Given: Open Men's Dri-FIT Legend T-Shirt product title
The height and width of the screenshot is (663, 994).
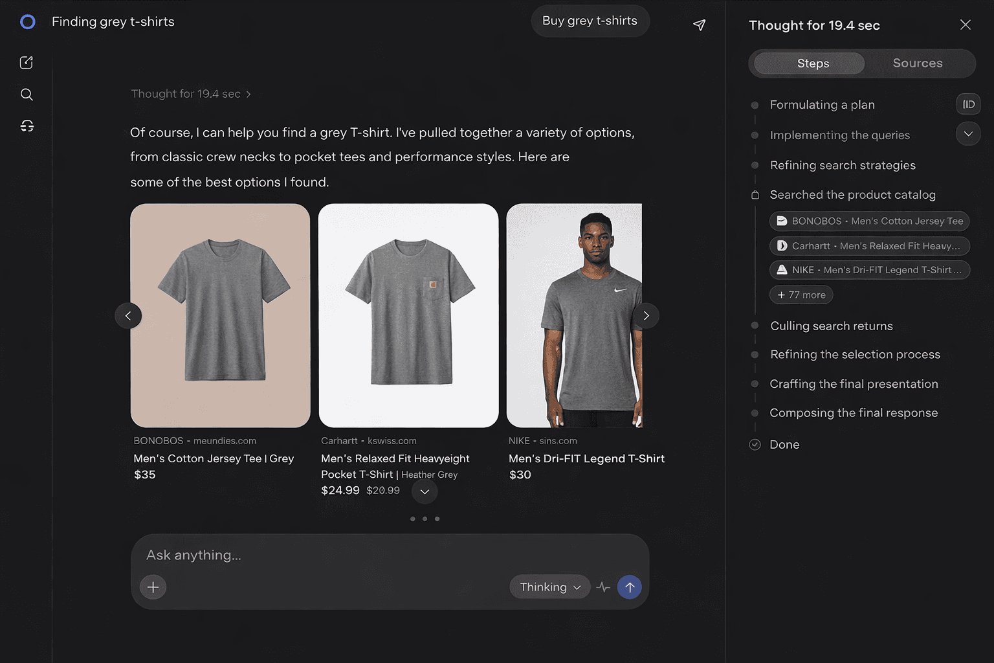Looking at the screenshot, I should (586, 458).
